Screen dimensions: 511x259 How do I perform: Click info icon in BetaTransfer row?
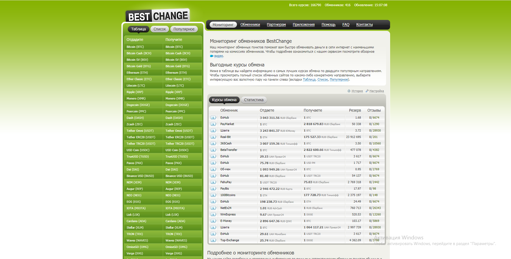(x=213, y=150)
